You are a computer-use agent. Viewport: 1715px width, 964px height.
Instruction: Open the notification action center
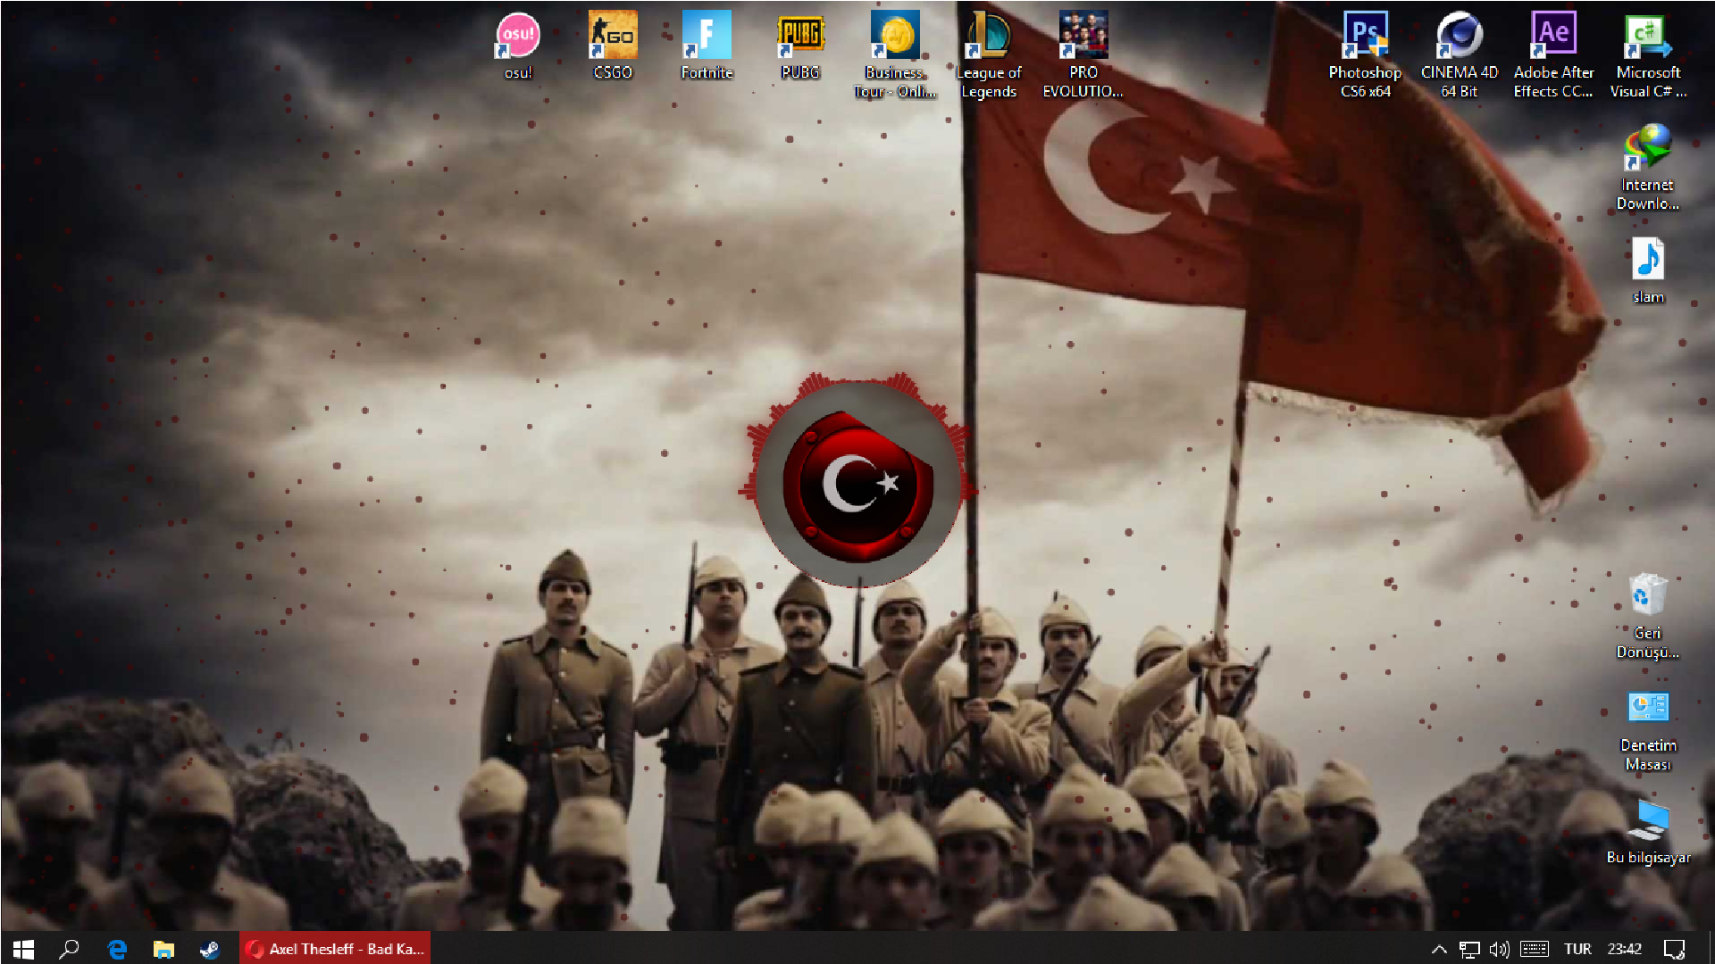point(1674,949)
